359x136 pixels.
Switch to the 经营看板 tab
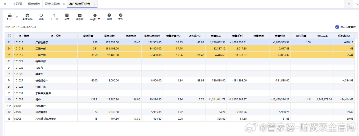coord(34,4)
